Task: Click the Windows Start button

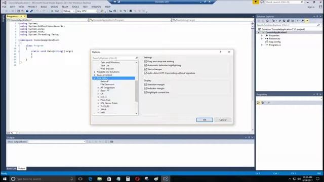Action: tap(5, 179)
